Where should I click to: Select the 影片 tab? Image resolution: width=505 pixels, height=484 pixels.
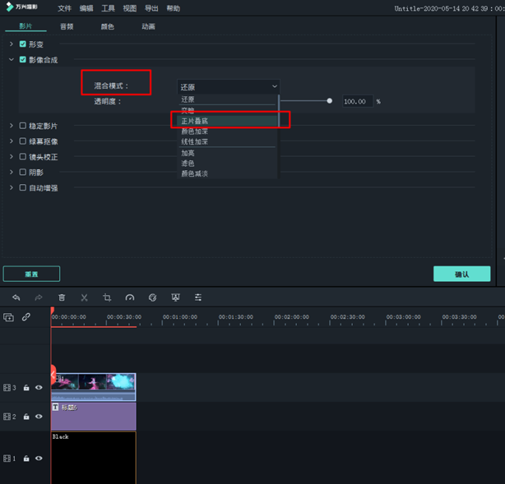[26, 26]
